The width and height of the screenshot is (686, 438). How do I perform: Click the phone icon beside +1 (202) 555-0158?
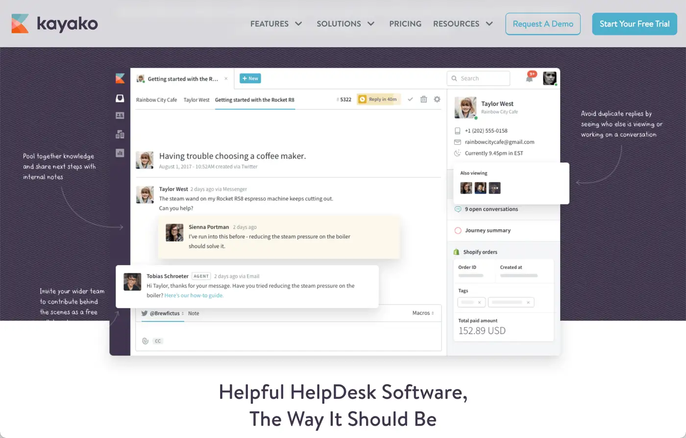458,131
